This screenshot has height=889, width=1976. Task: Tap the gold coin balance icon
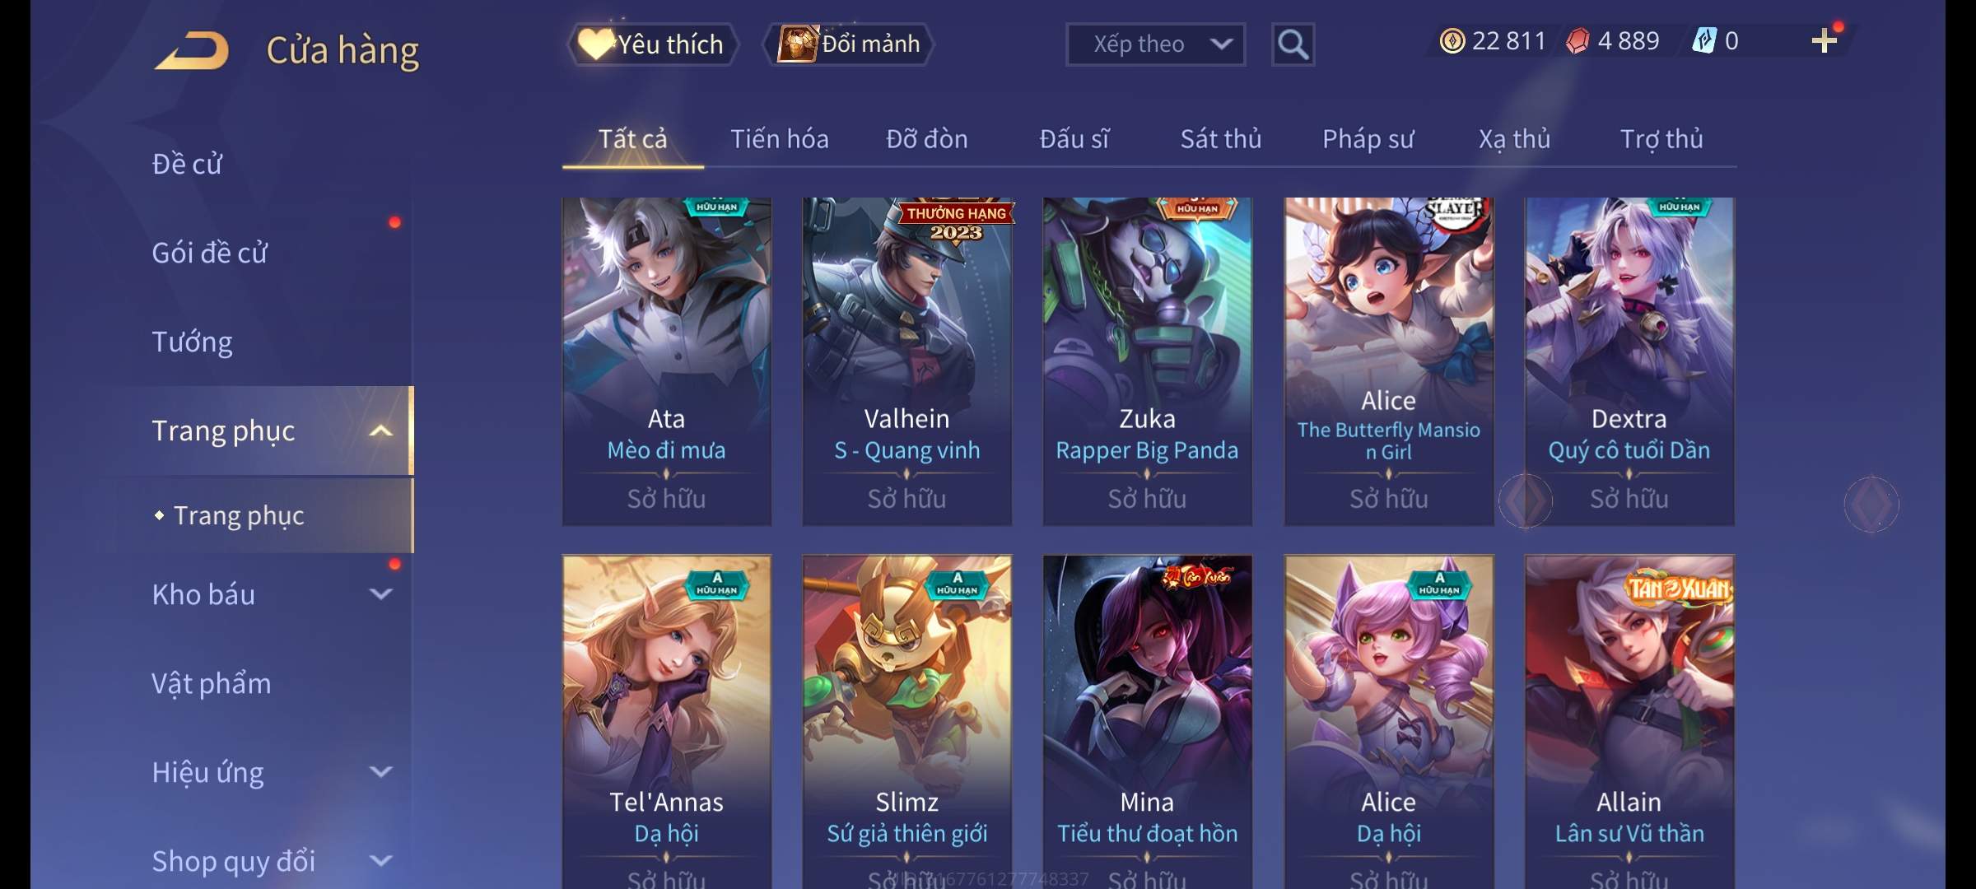tap(1452, 41)
